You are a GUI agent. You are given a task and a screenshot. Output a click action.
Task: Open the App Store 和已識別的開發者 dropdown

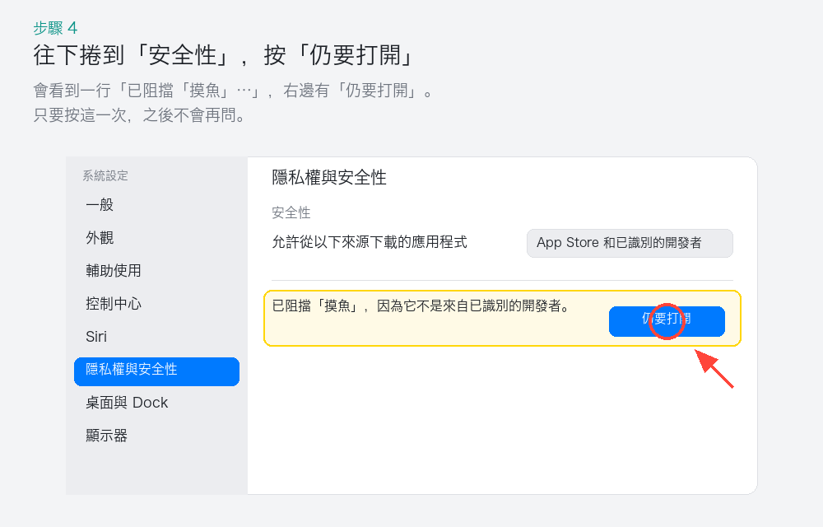[x=630, y=243]
